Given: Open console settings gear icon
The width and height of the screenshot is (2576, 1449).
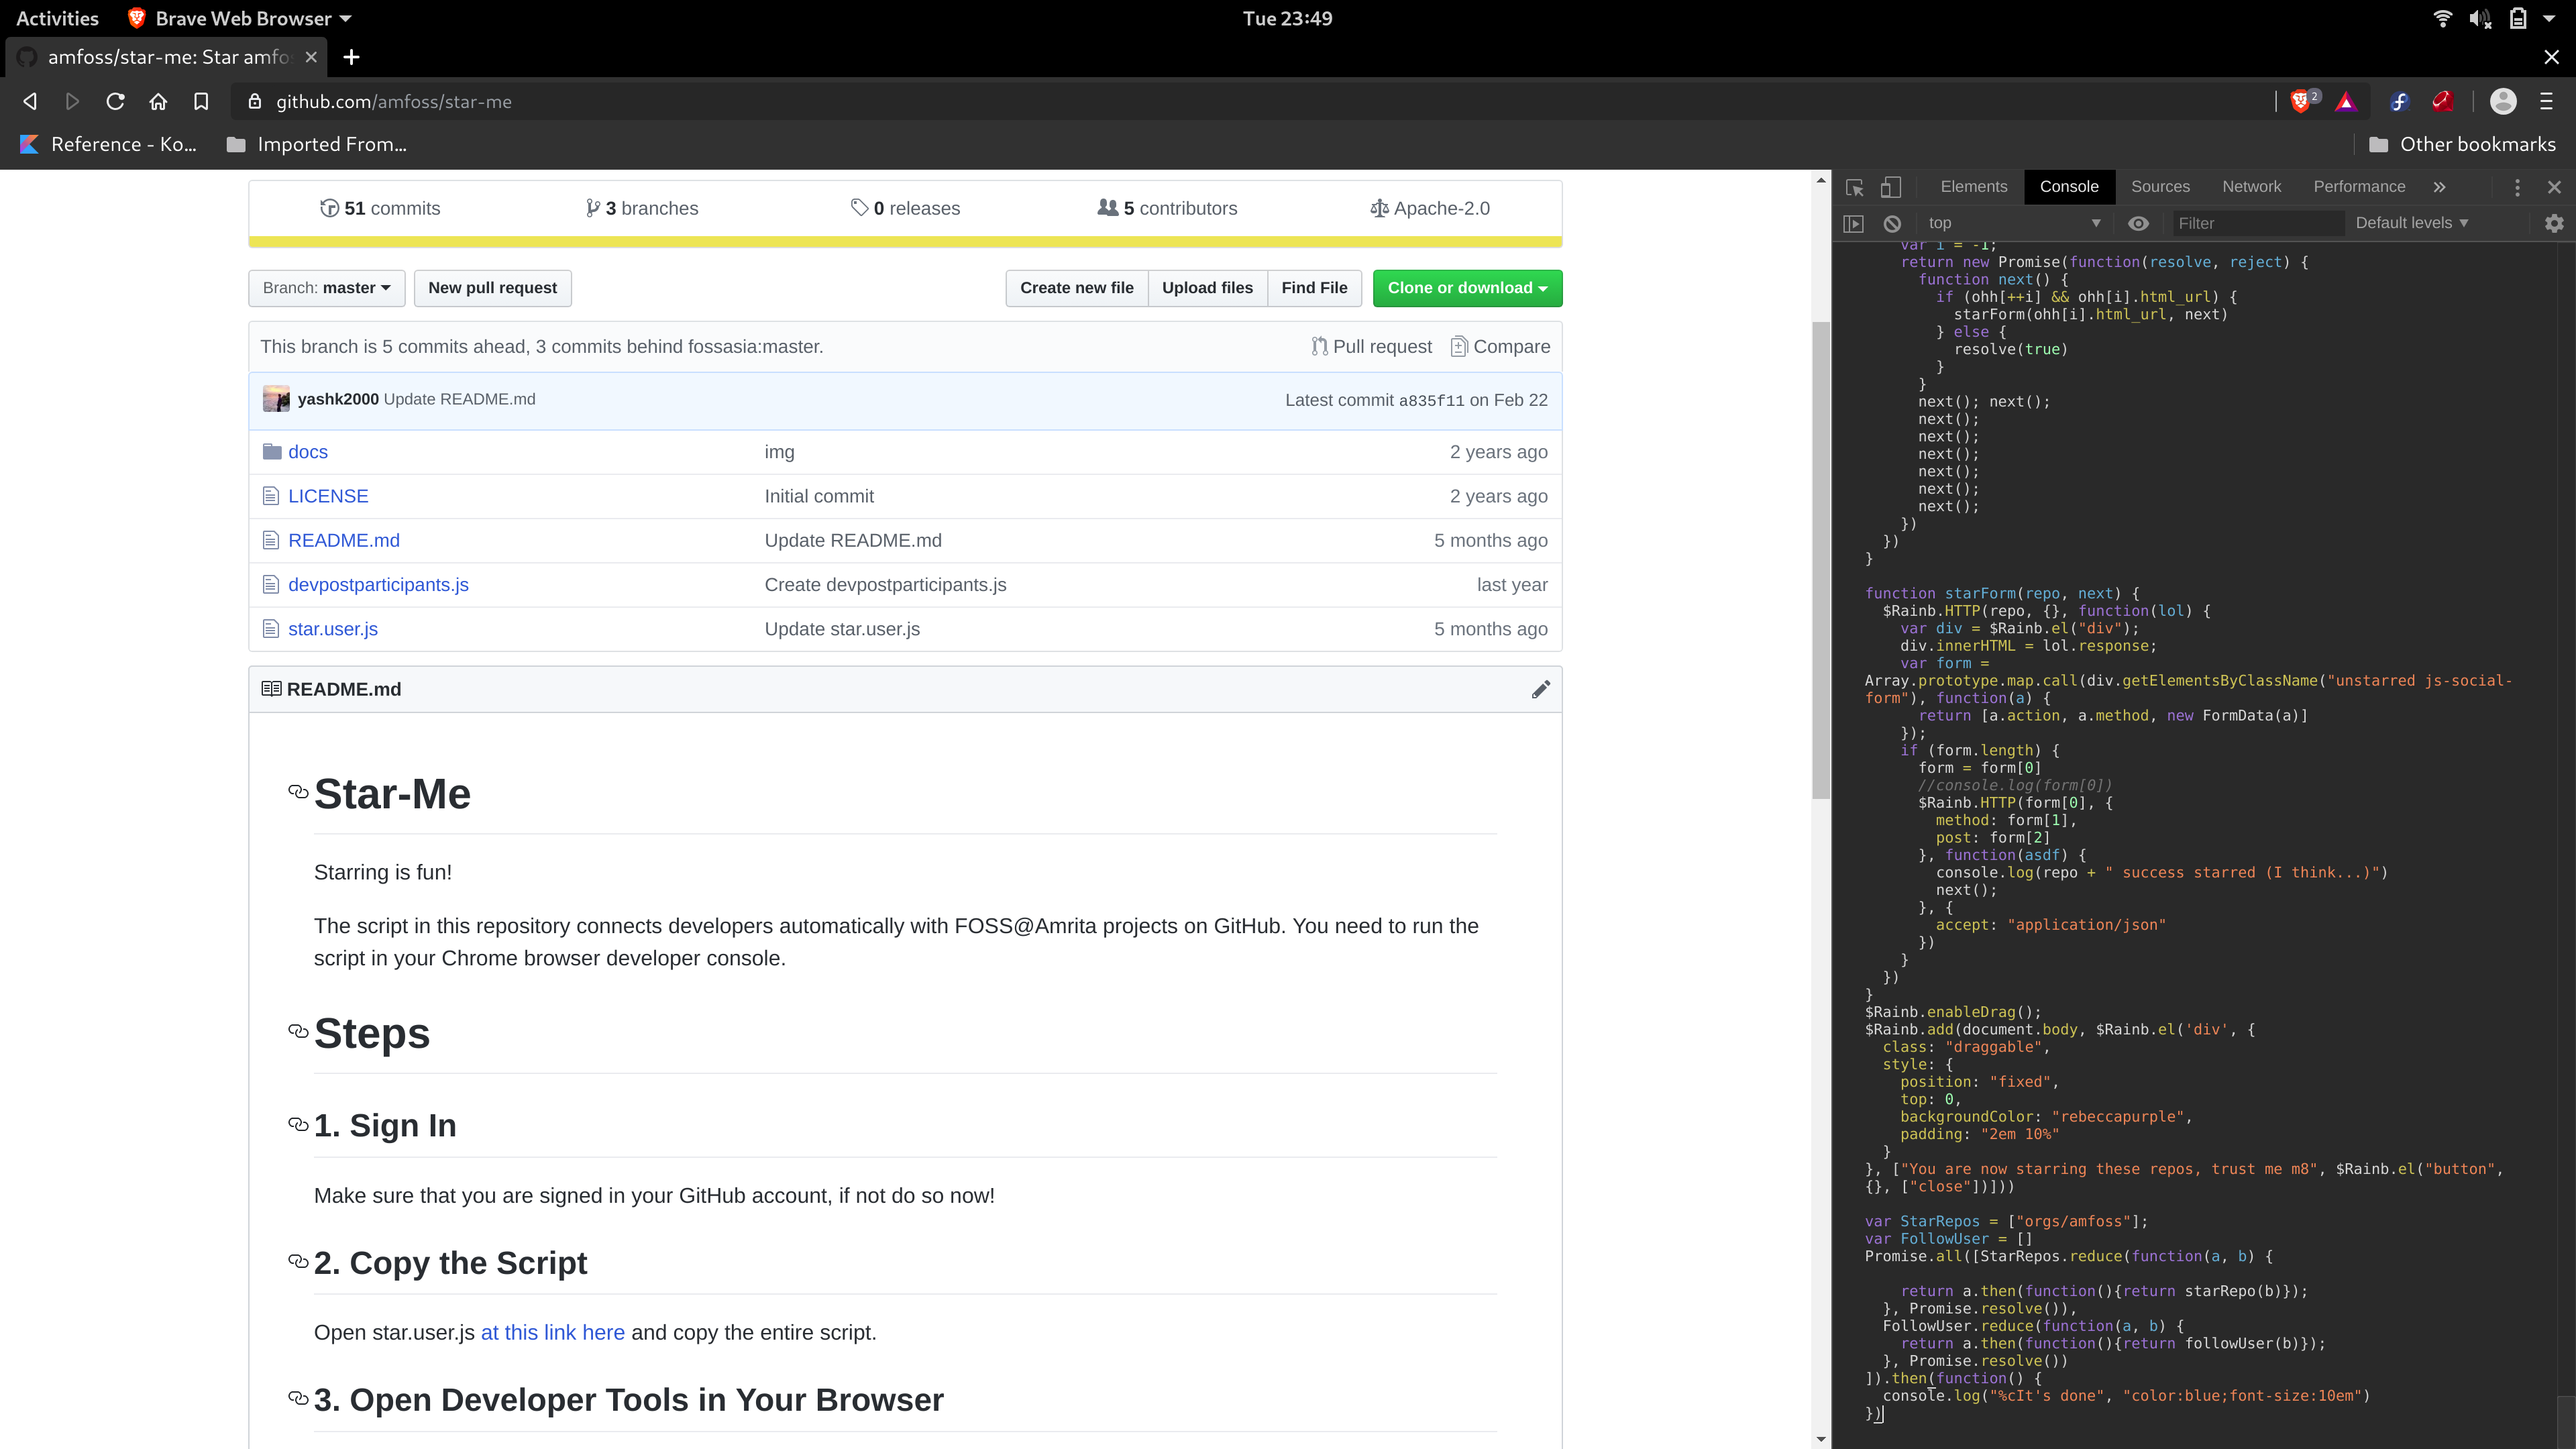Looking at the screenshot, I should [2554, 223].
